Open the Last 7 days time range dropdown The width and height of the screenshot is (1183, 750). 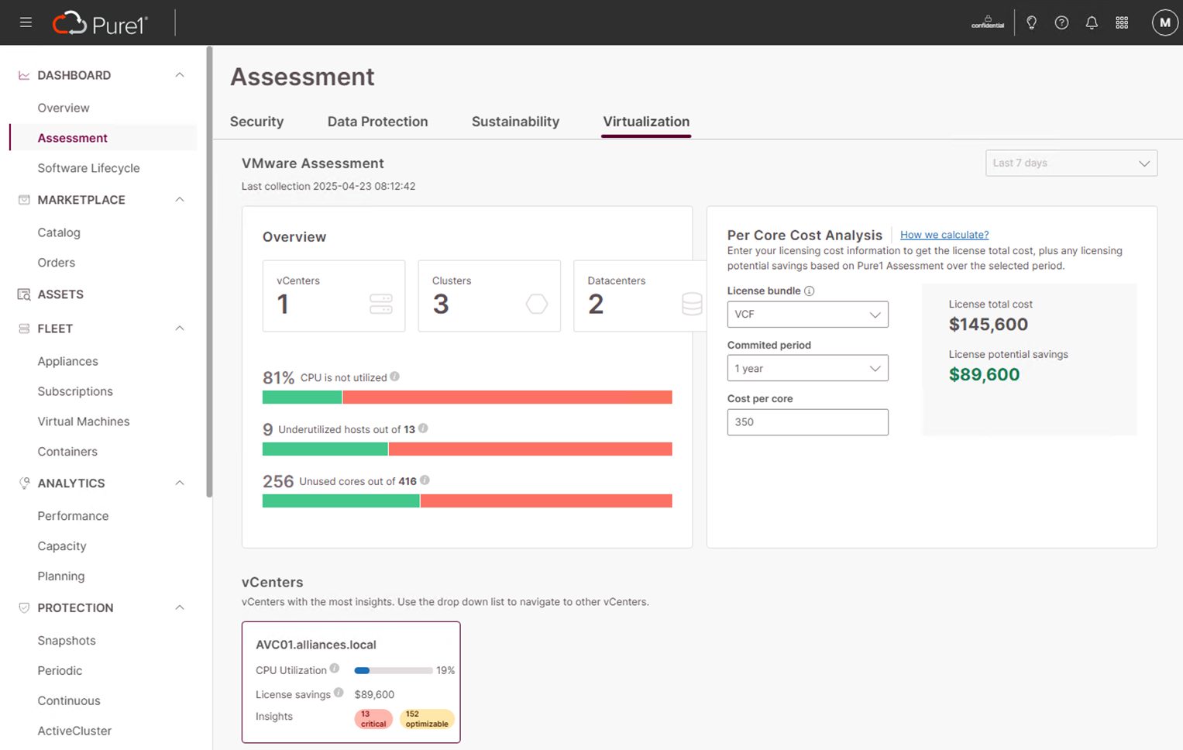[1071, 163]
